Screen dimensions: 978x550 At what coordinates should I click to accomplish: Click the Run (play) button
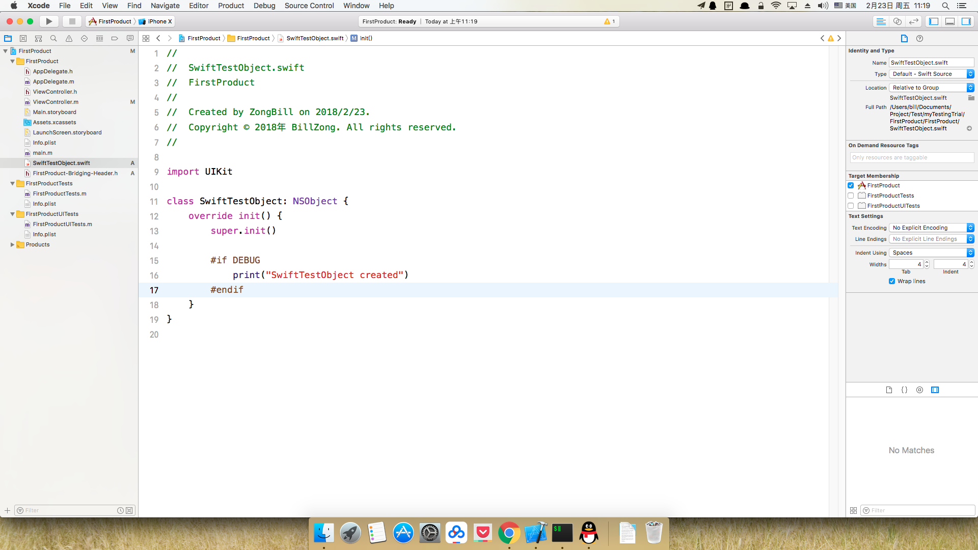point(49,21)
